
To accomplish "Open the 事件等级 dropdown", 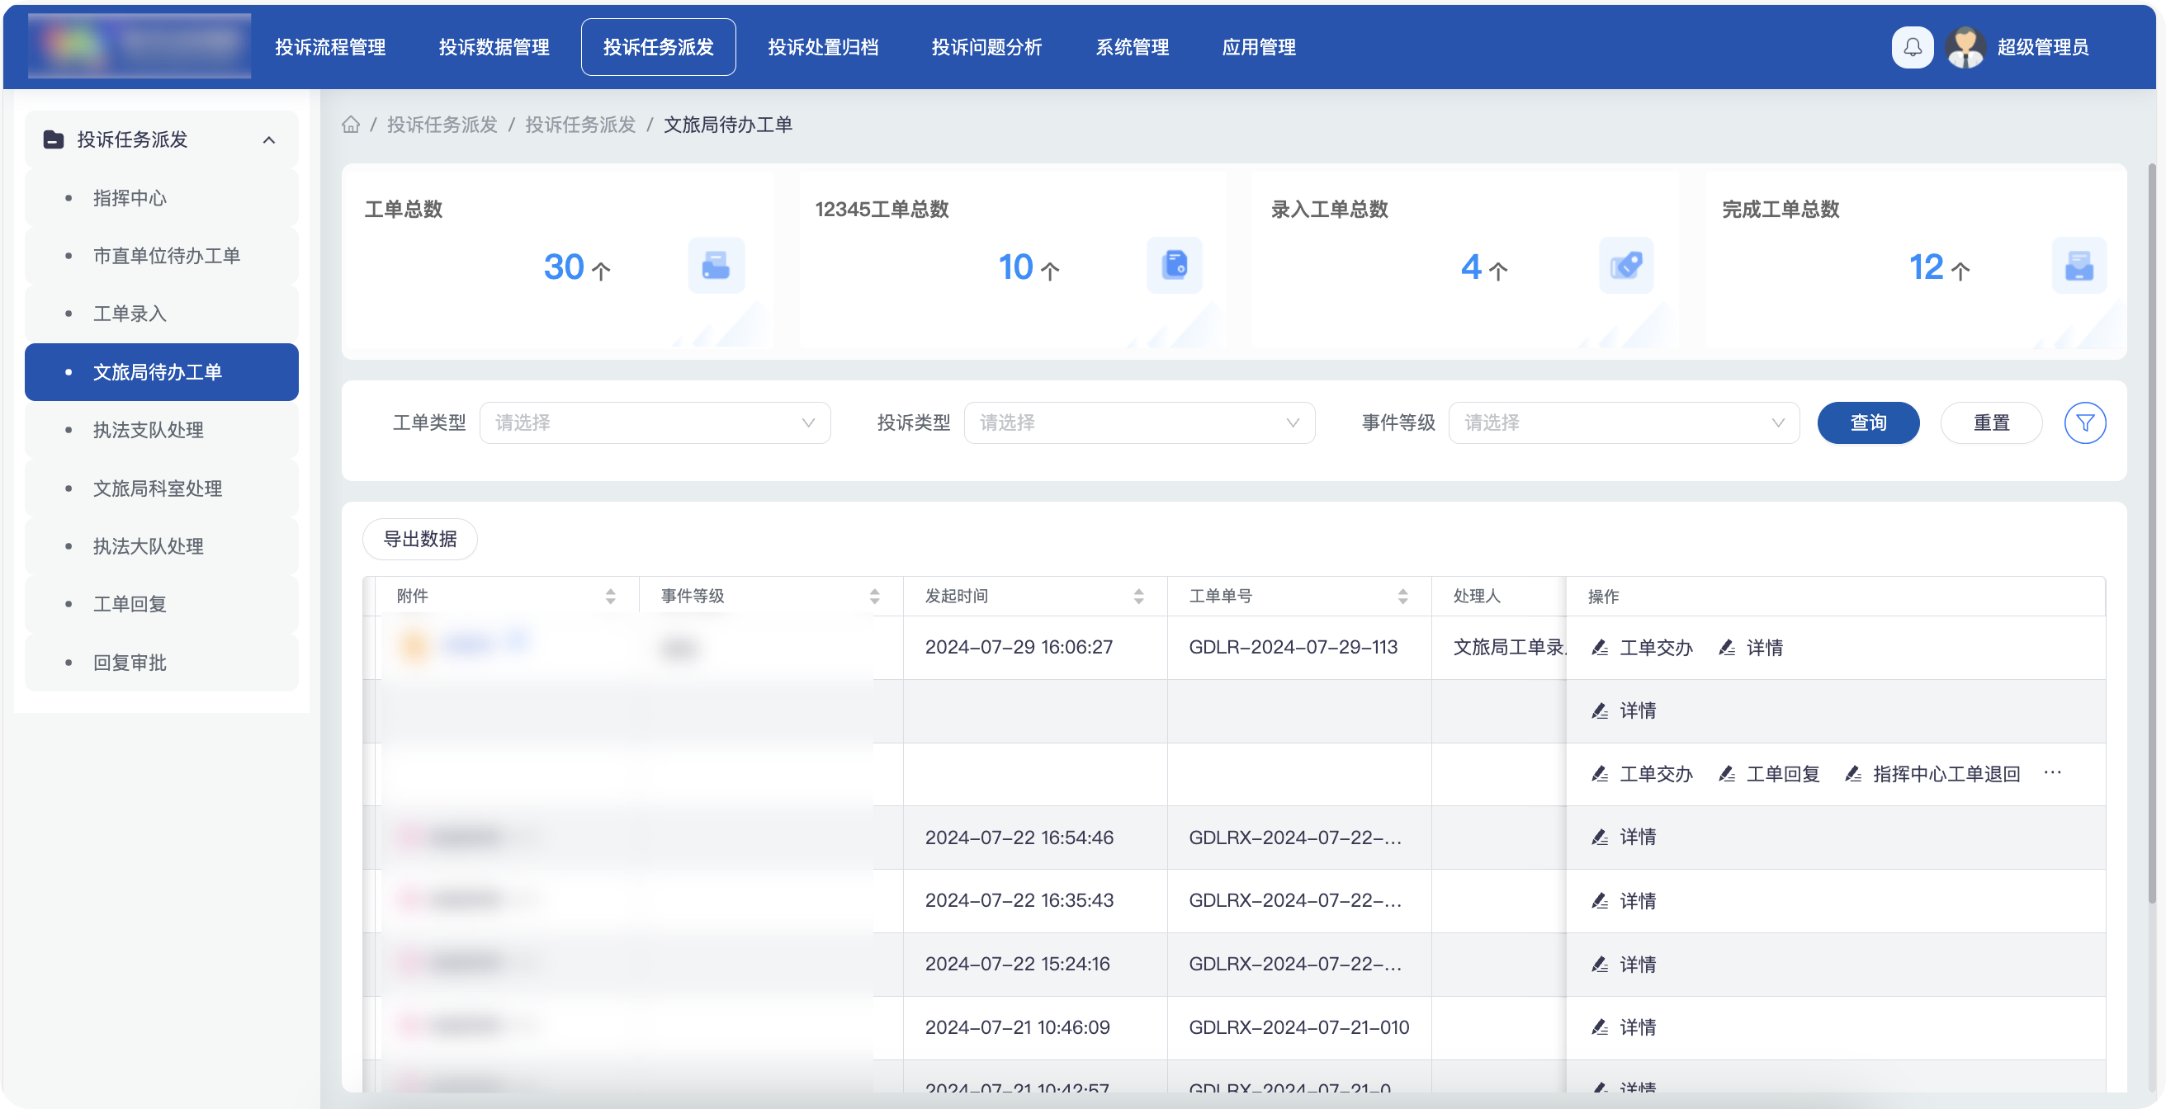I will click(1623, 423).
